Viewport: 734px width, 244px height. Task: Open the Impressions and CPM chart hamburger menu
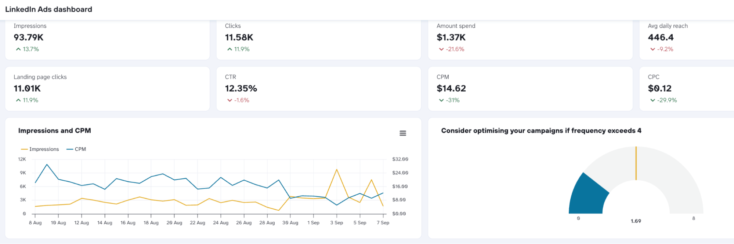(x=403, y=133)
